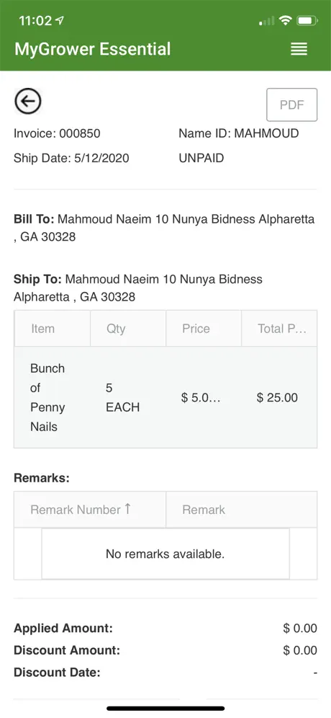This screenshot has height=718, width=331.
Task: Click the Item column header
Action: point(53,328)
